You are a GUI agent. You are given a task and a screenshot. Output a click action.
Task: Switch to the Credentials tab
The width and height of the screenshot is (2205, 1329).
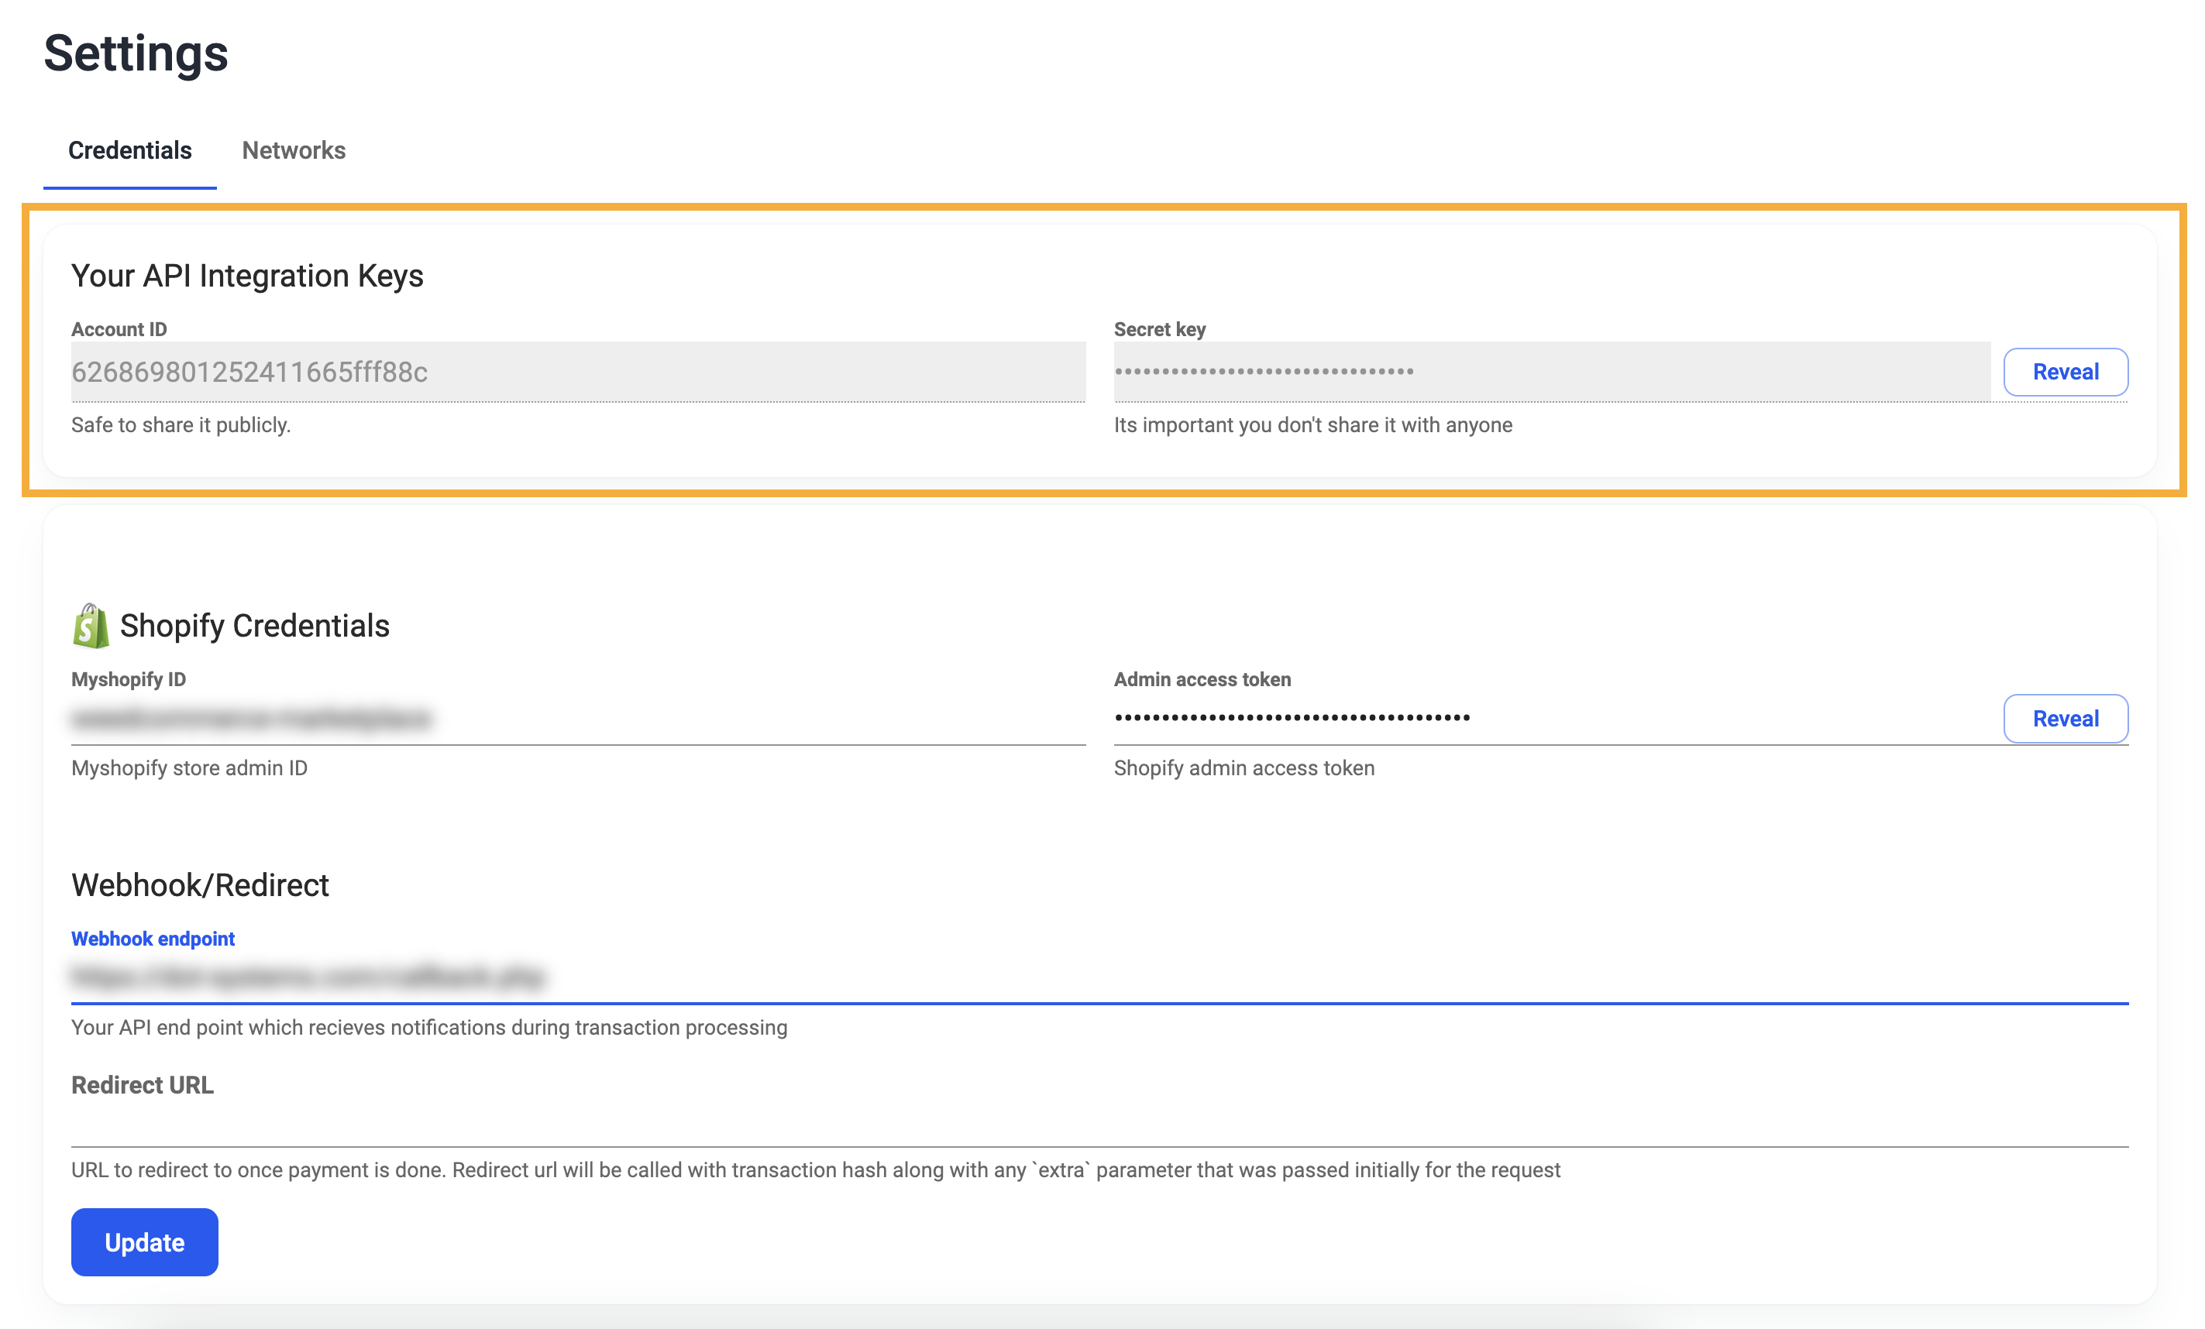129,150
